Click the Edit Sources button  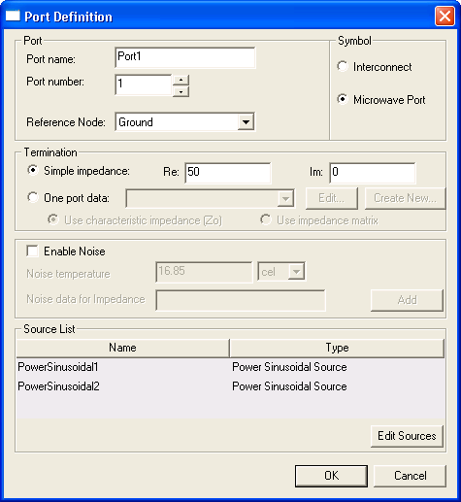407,436
